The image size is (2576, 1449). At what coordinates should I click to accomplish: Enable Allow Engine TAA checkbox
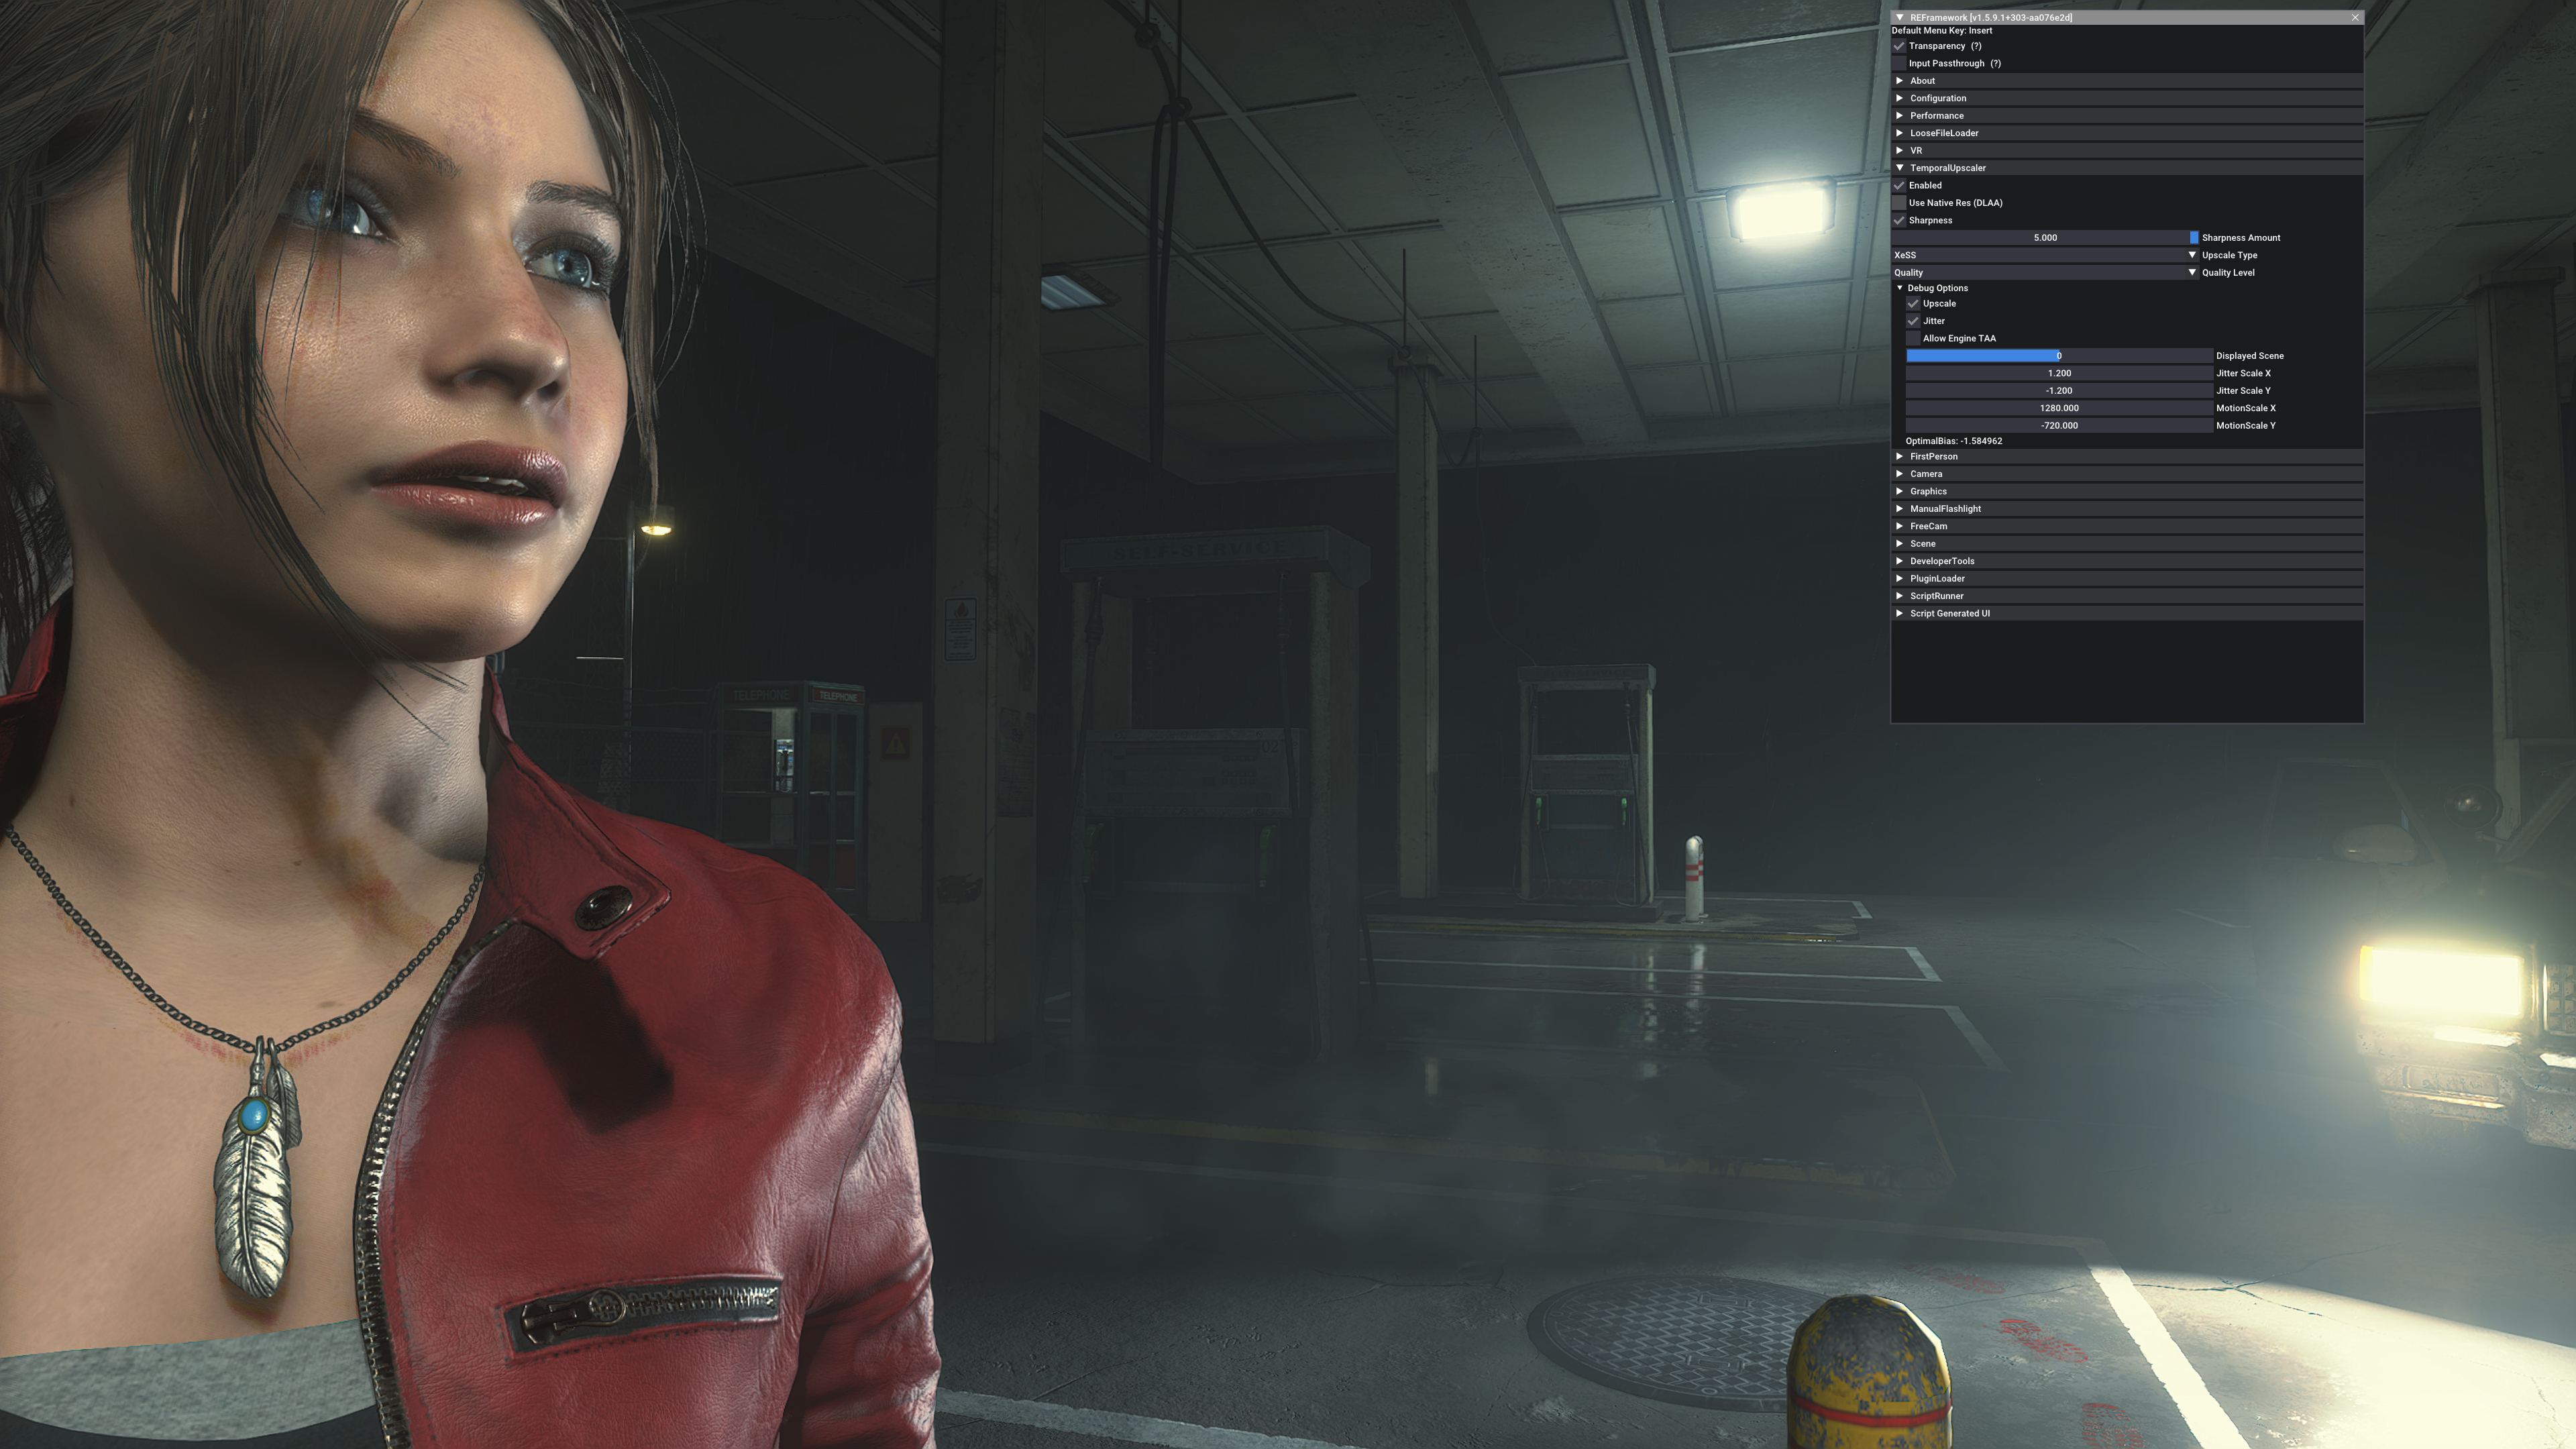tap(1913, 338)
